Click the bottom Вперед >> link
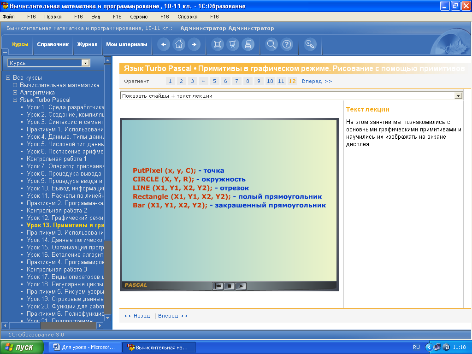 click(x=173, y=316)
